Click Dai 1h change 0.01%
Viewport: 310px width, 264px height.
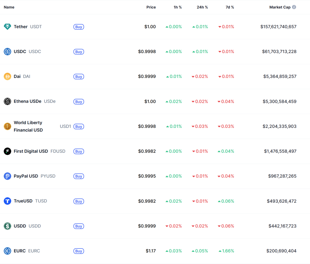(174, 77)
